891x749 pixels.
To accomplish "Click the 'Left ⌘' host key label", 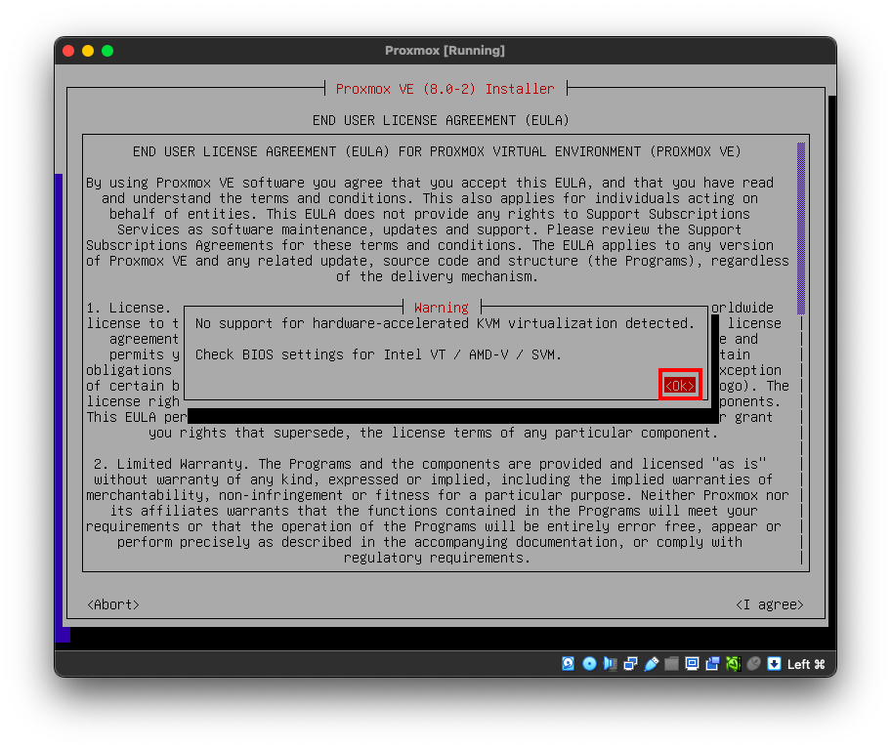I will click(x=806, y=664).
